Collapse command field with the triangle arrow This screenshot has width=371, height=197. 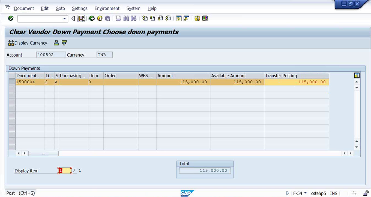point(73,19)
